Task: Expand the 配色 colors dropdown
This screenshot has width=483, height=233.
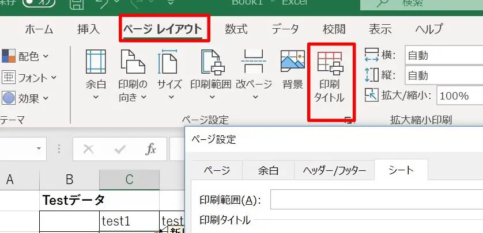Action: [26, 56]
